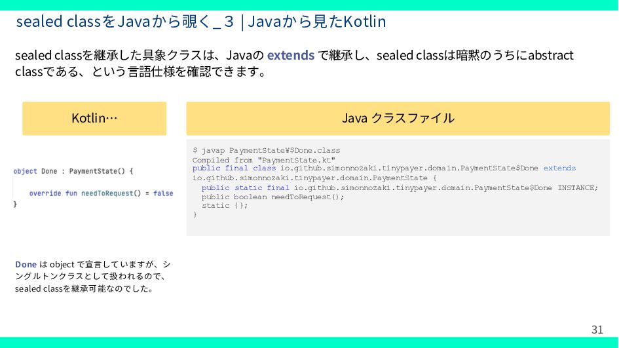619x348 pixels.
Task: Click the slide title about sealed class
Action: [x=201, y=22]
